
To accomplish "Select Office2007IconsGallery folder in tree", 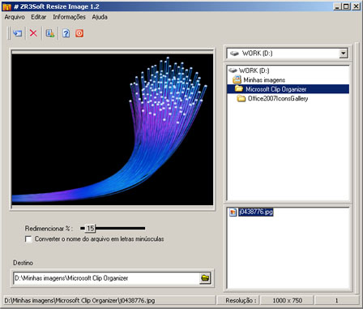I will (x=278, y=98).
